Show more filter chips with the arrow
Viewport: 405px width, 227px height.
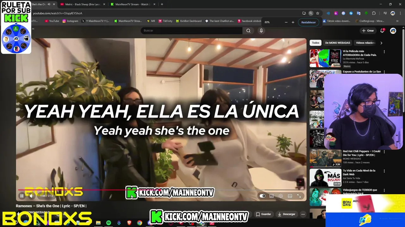pos(381,43)
